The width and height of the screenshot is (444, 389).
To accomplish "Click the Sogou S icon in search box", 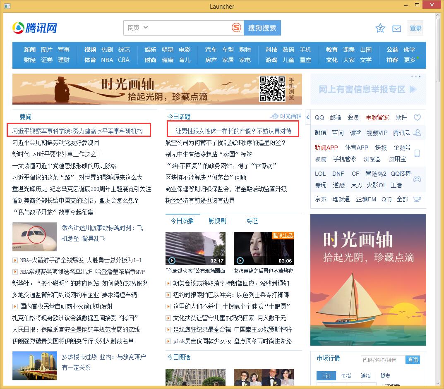I will click(x=236, y=28).
